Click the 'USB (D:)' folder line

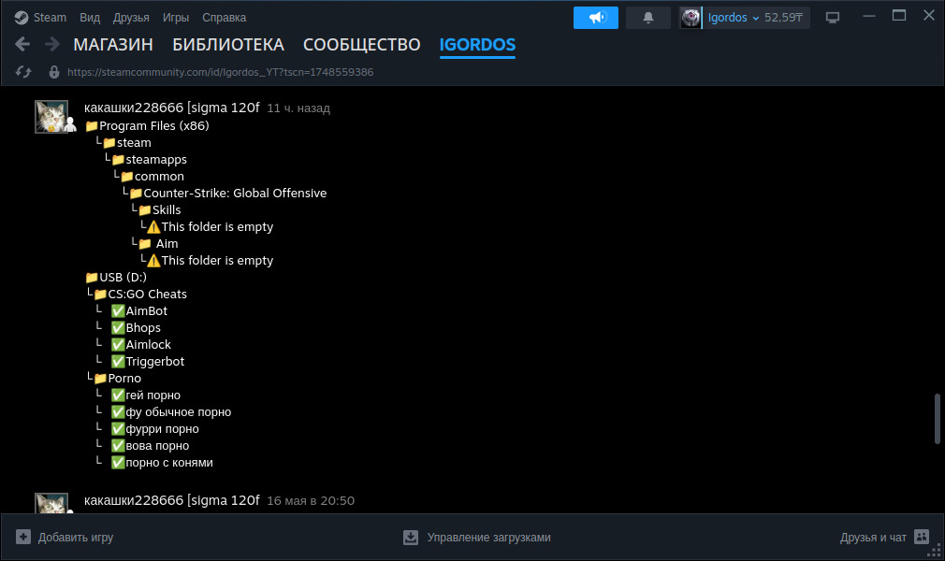click(116, 277)
